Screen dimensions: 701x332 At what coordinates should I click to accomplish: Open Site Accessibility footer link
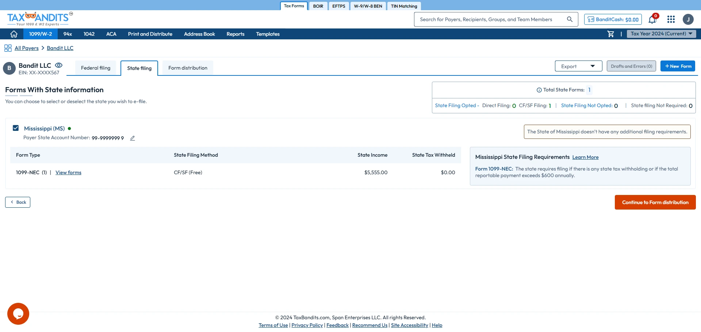pos(409,325)
